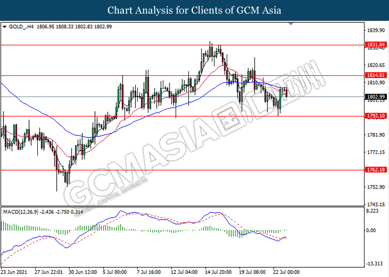This screenshot has width=389, height=277.
Task: Click the 23 Jun 2021 date label
Action: coord(14,272)
